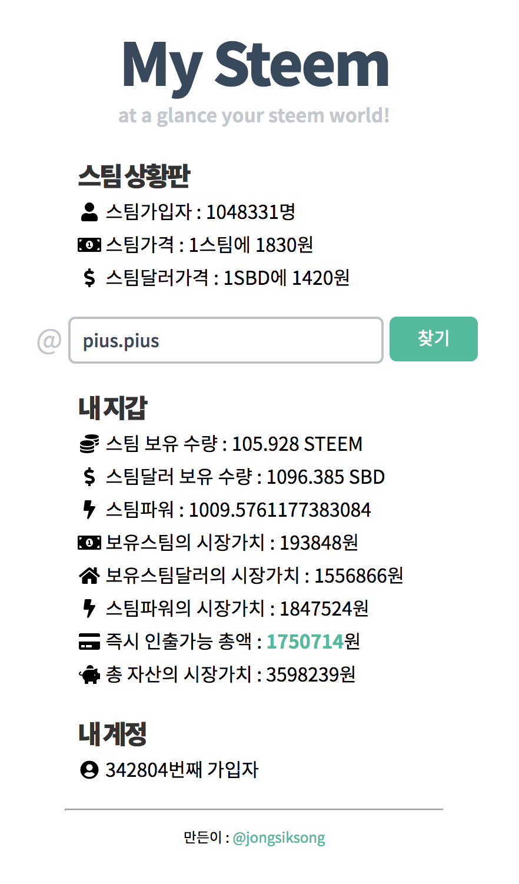Click the dollar icon beside 스팀달러 보유 수량
This screenshot has width=519, height=884.
(x=89, y=477)
